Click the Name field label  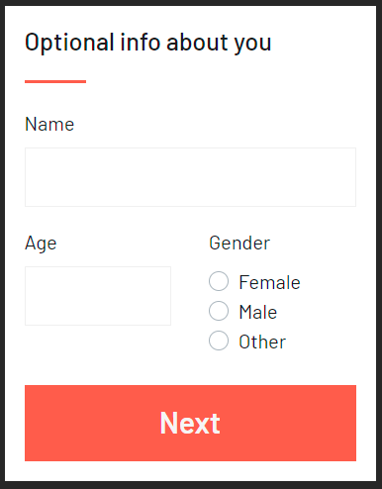pyautogui.click(x=49, y=124)
